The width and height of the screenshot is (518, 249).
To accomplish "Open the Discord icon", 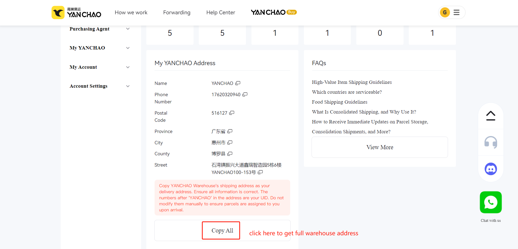I will point(491,169).
